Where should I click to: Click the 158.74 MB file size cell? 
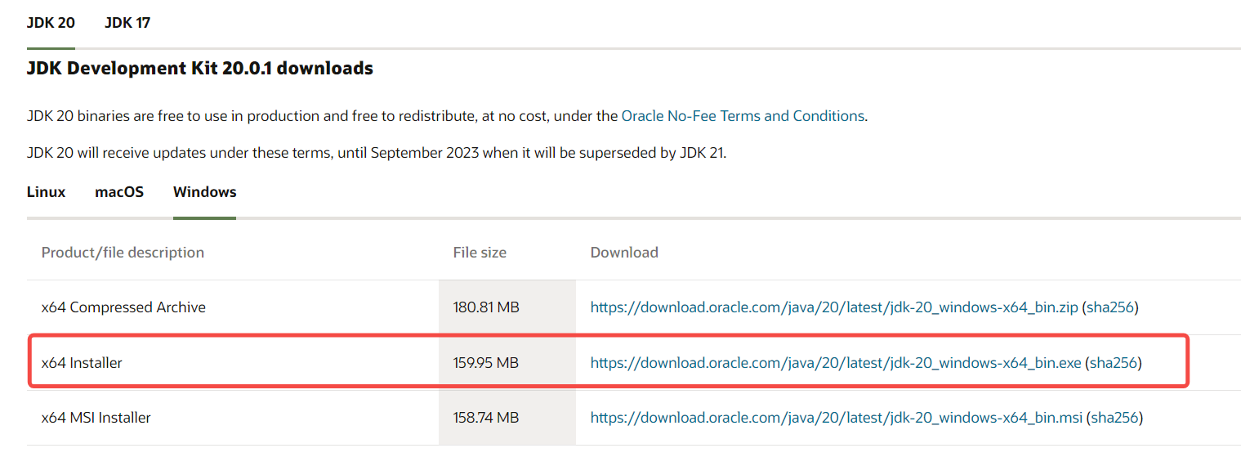click(x=507, y=417)
